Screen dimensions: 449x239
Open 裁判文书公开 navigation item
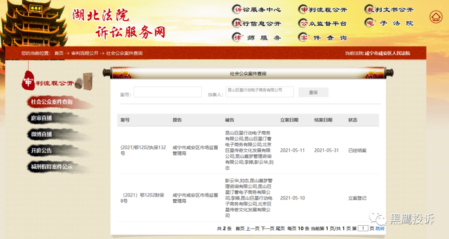click(389, 10)
